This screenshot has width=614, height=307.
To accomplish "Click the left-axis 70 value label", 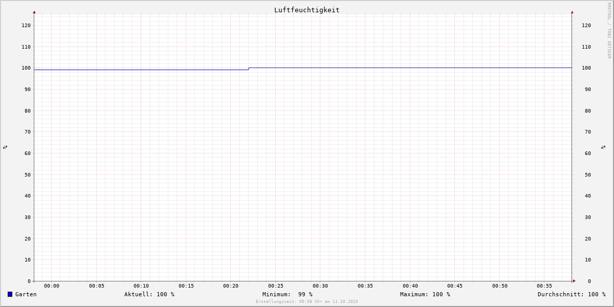I will [x=28, y=131].
